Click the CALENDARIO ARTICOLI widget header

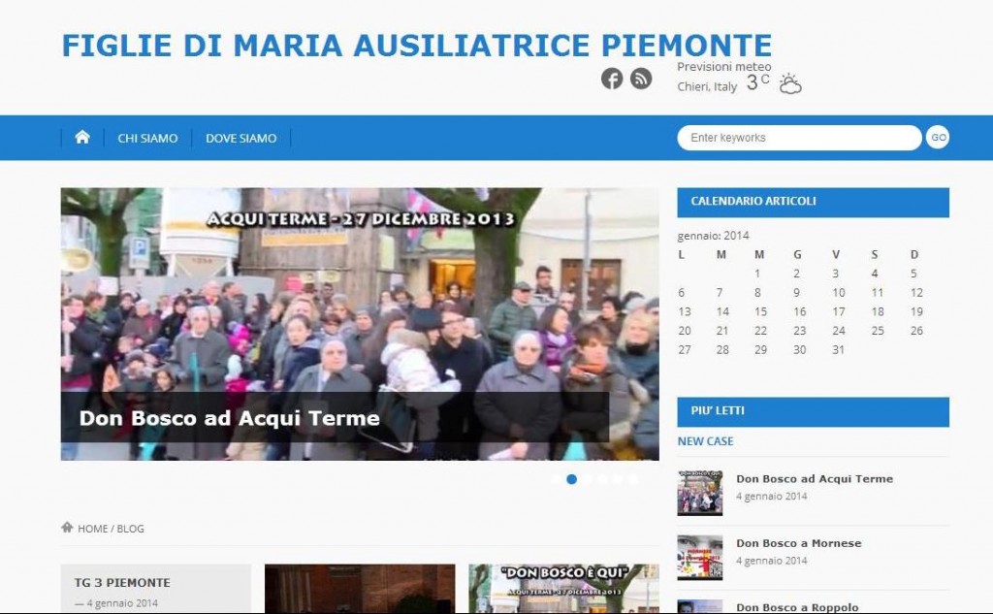814,202
